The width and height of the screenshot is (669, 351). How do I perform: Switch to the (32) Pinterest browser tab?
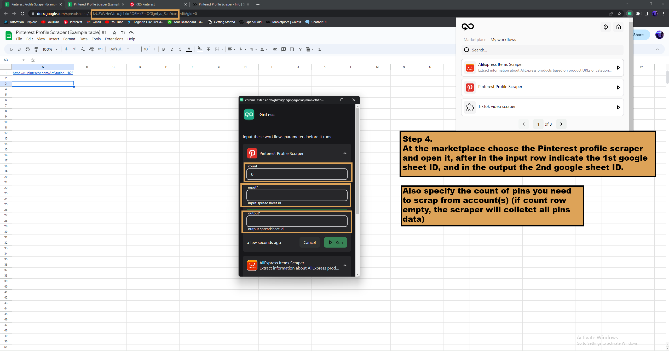(x=158, y=4)
